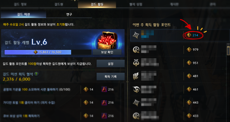Open the 설정 button
This screenshot has width=230, height=122.
(x=111, y=64)
